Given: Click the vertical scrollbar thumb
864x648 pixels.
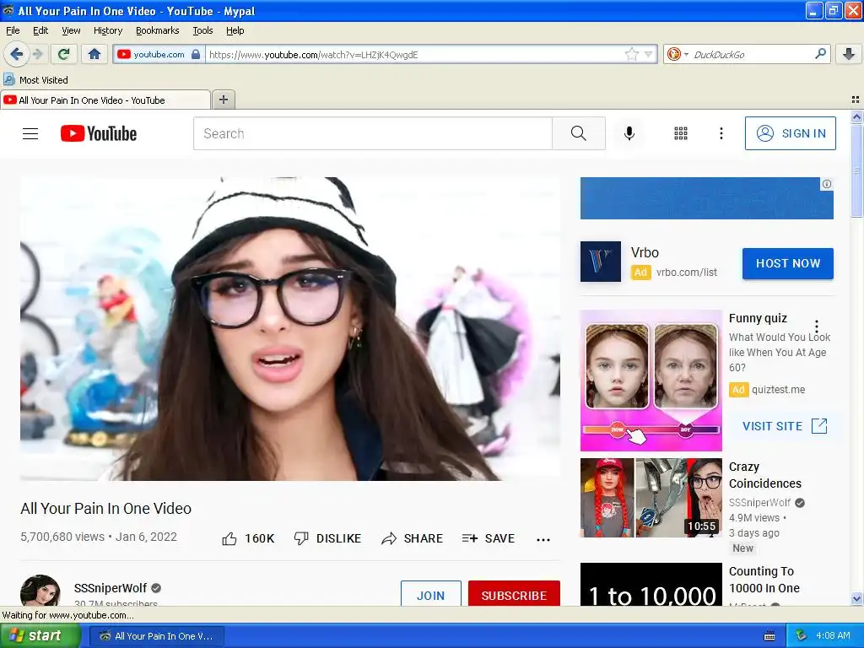Looking at the screenshot, I should click(x=856, y=170).
